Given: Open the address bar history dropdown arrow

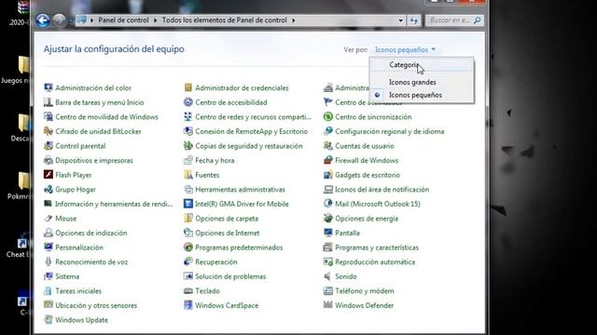Looking at the screenshot, I should [x=400, y=20].
